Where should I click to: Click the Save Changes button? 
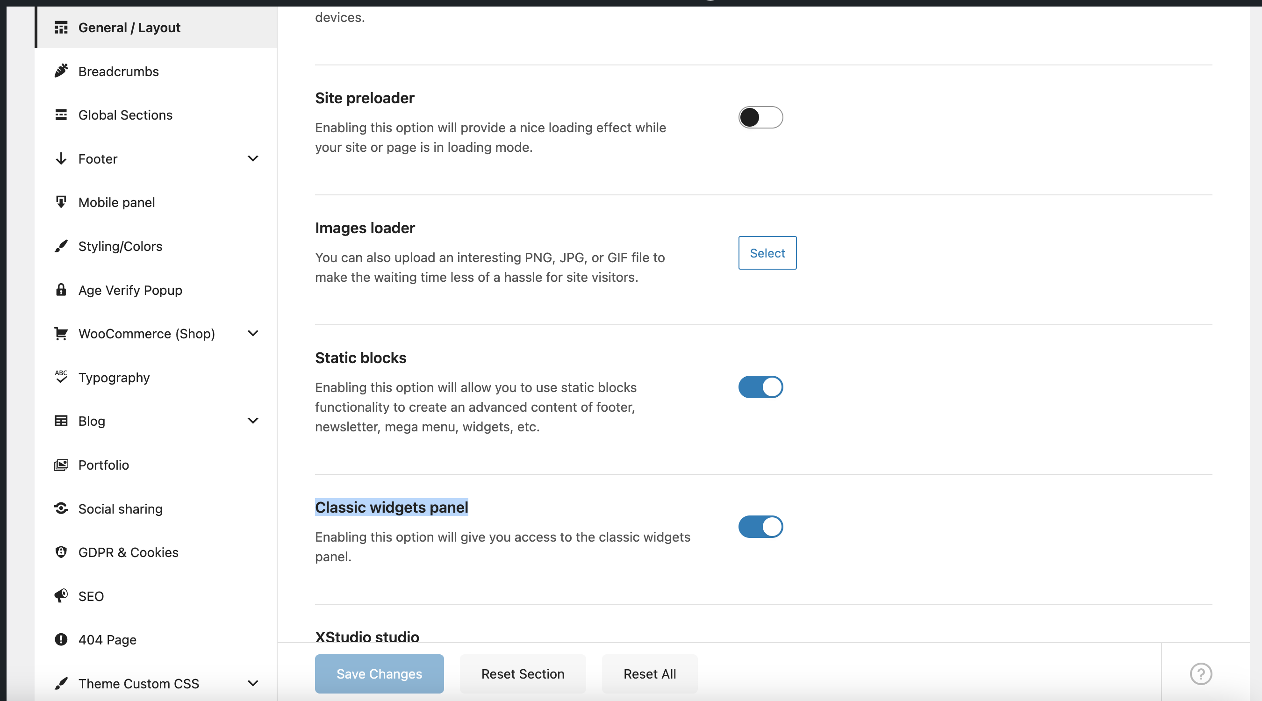[x=379, y=673]
